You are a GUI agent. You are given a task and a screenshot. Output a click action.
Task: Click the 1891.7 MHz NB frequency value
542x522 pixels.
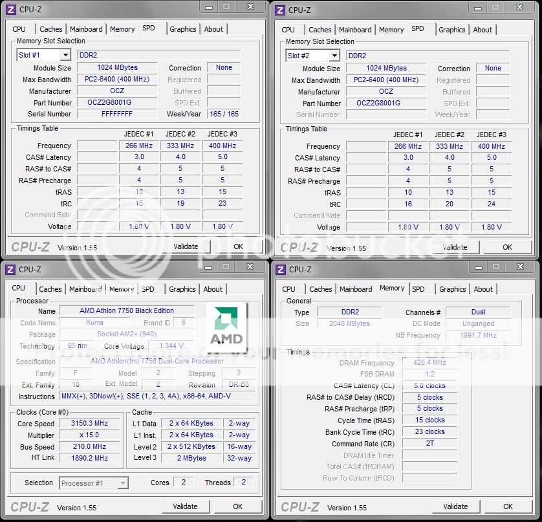(x=478, y=335)
